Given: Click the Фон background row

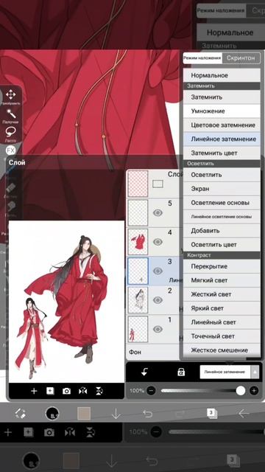Looking at the screenshot, I should click(x=153, y=352).
